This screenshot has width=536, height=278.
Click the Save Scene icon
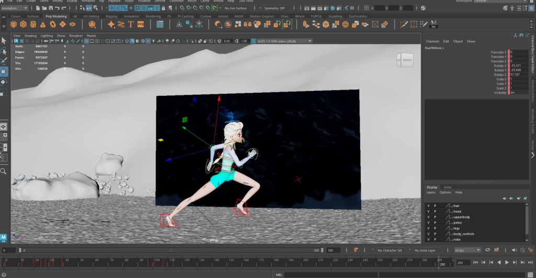pos(51,8)
